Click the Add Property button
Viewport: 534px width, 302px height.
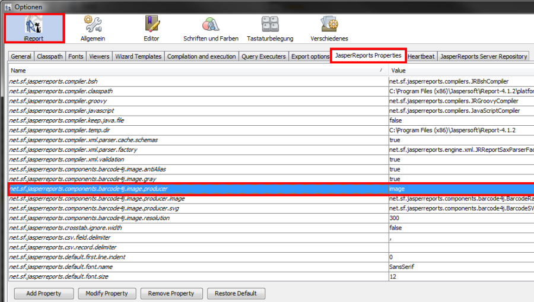tap(43, 294)
